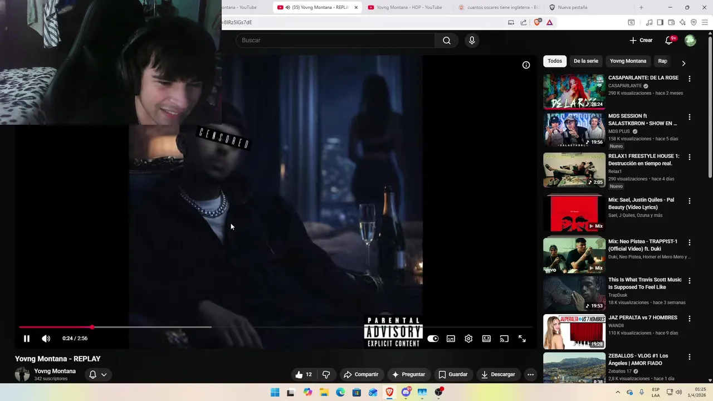The image size is (713, 401).
Task: Open the Brave Wallet icon
Action: pyautogui.click(x=671, y=22)
